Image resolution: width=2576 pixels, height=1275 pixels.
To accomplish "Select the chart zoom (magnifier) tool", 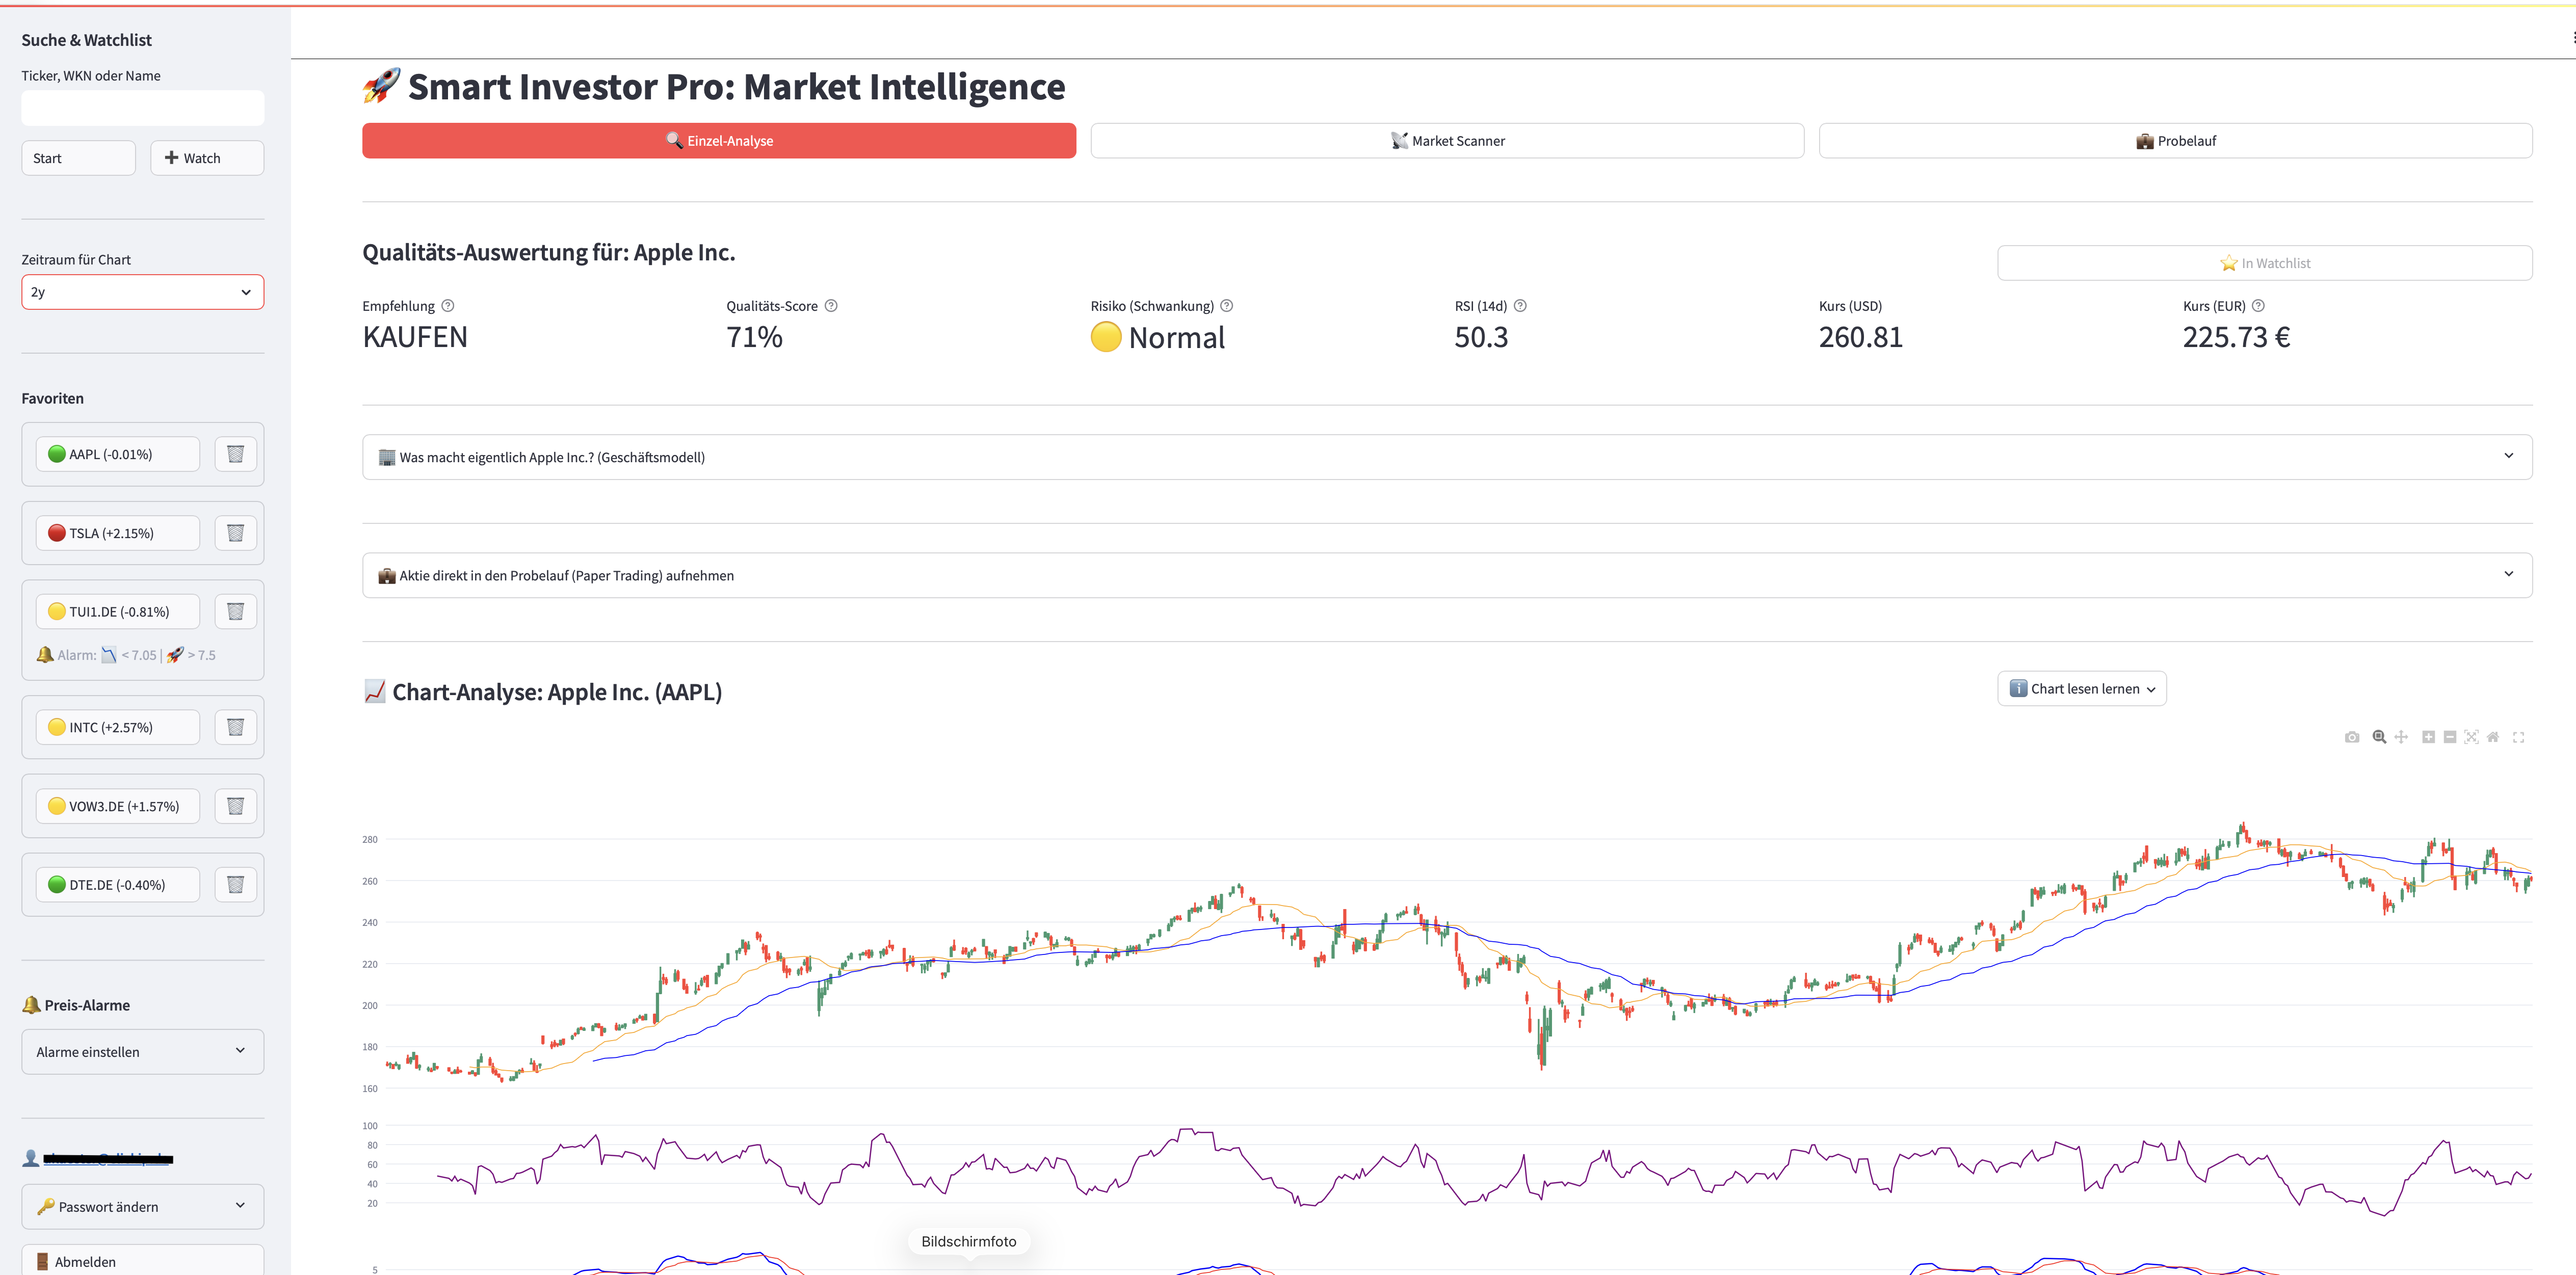I will pos(2379,737).
